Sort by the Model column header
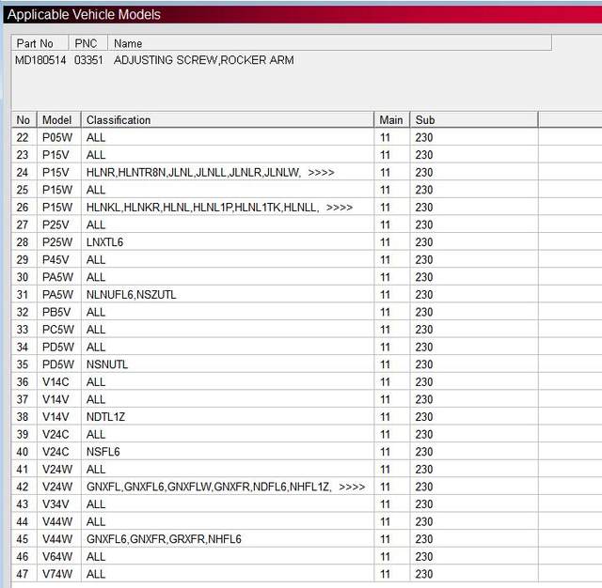This screenshot has width=602, height=588. (x=58, y=120)
